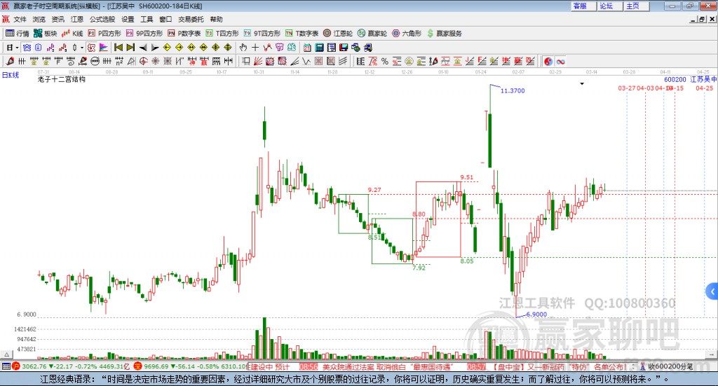This screenshot has height=386, width=718.
Task: Click the flag marker icon
Action: 104,48
